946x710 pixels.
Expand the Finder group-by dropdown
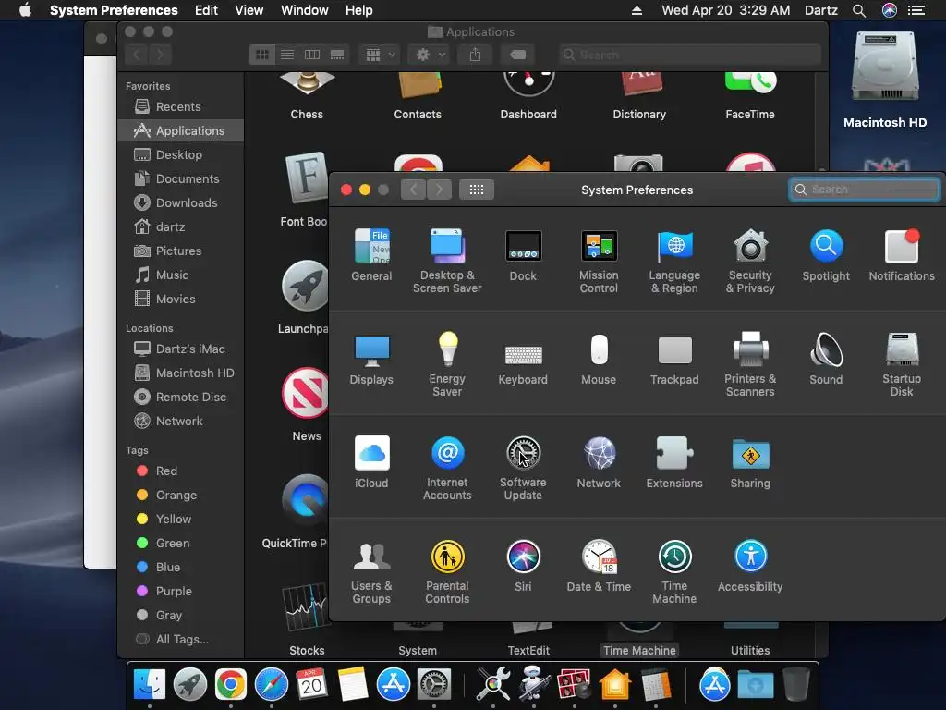379,55
